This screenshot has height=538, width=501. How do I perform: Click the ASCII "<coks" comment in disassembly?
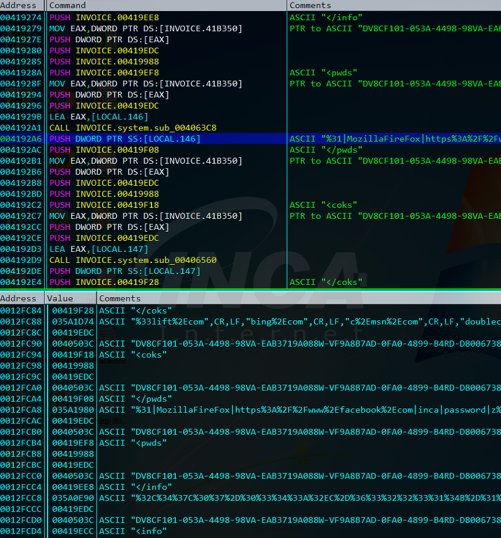(x=323, y=205)
